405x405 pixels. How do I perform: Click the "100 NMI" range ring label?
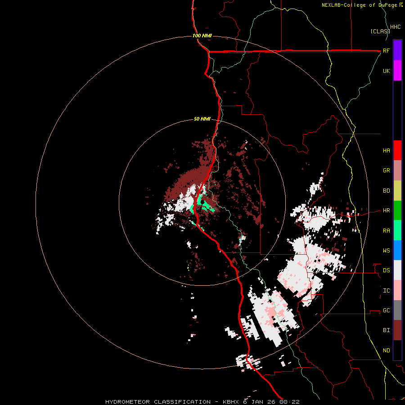tap(202, 36)
